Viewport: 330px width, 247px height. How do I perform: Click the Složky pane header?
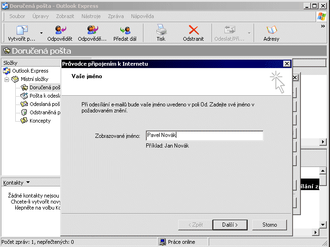[x=31, y=63]
